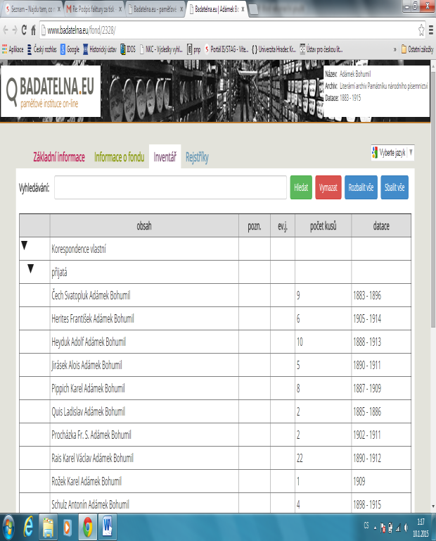Bookmark this page with the star icon

pyautogui.click(x=421, y=30)
